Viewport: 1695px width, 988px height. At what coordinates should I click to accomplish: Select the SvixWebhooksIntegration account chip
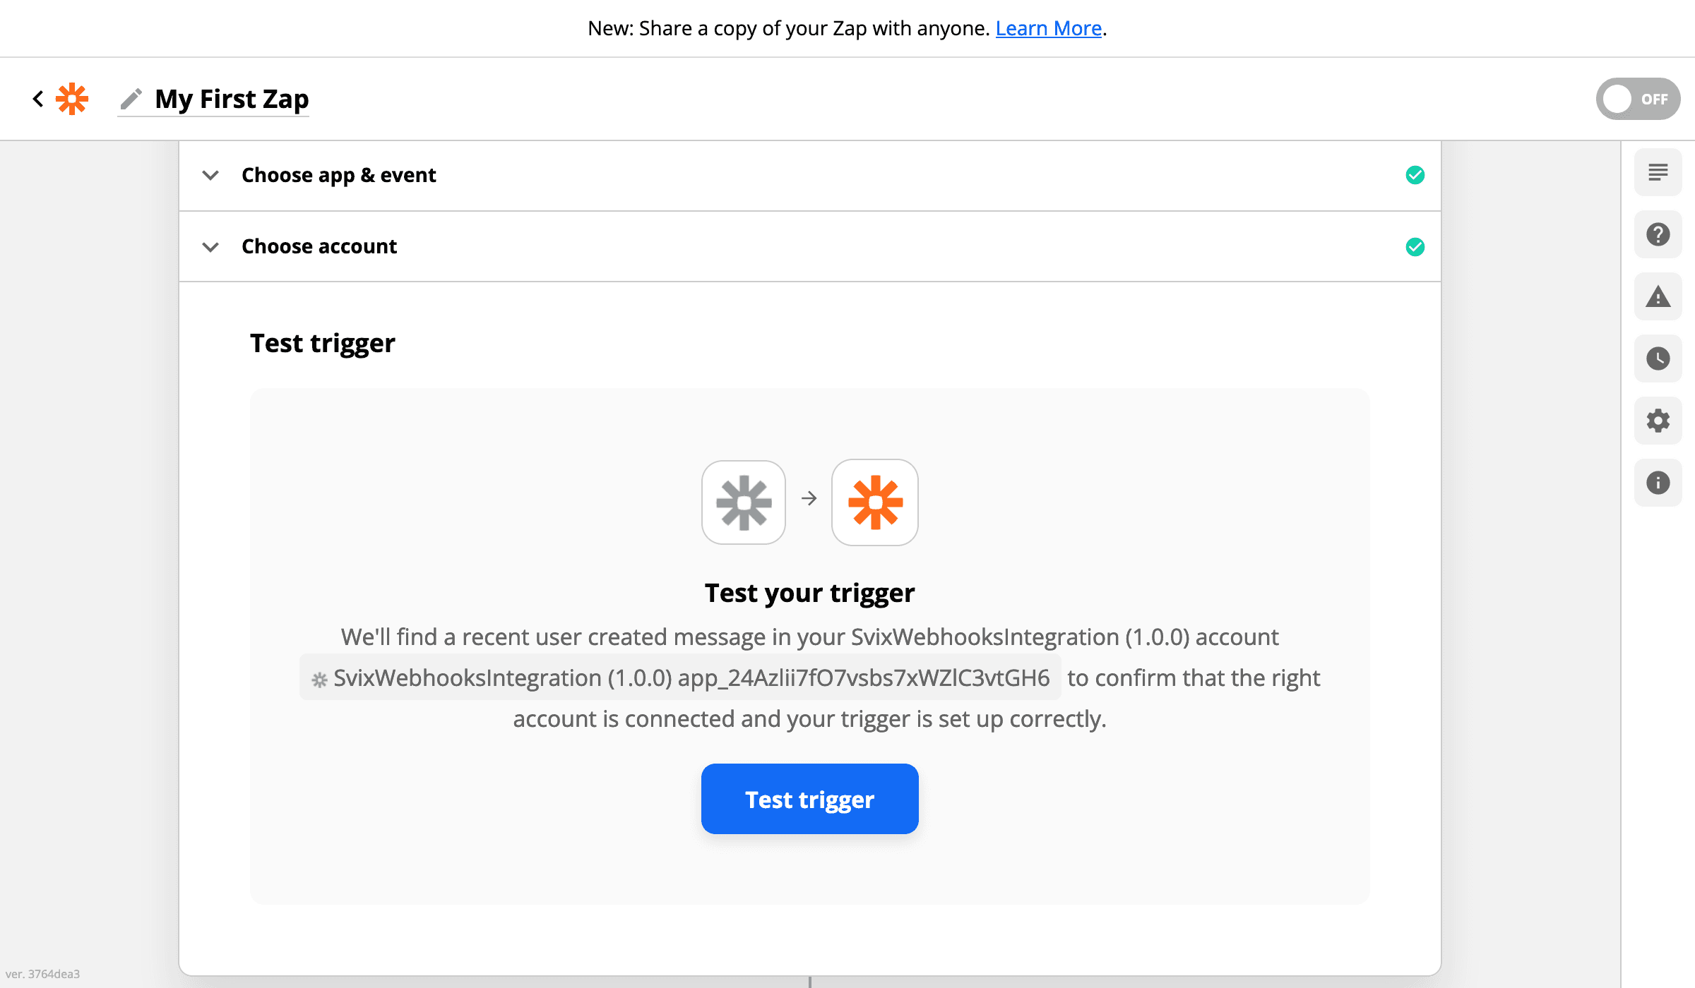[679, 677]
